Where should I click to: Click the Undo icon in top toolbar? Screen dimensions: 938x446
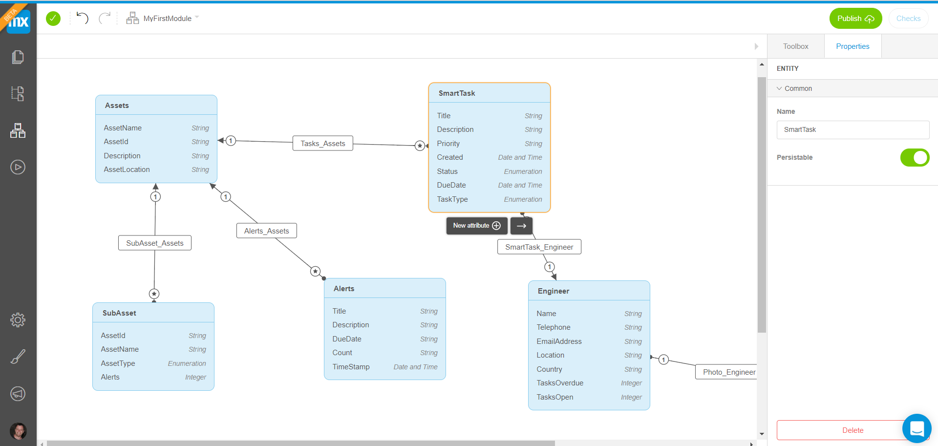[x=82, y=18]
